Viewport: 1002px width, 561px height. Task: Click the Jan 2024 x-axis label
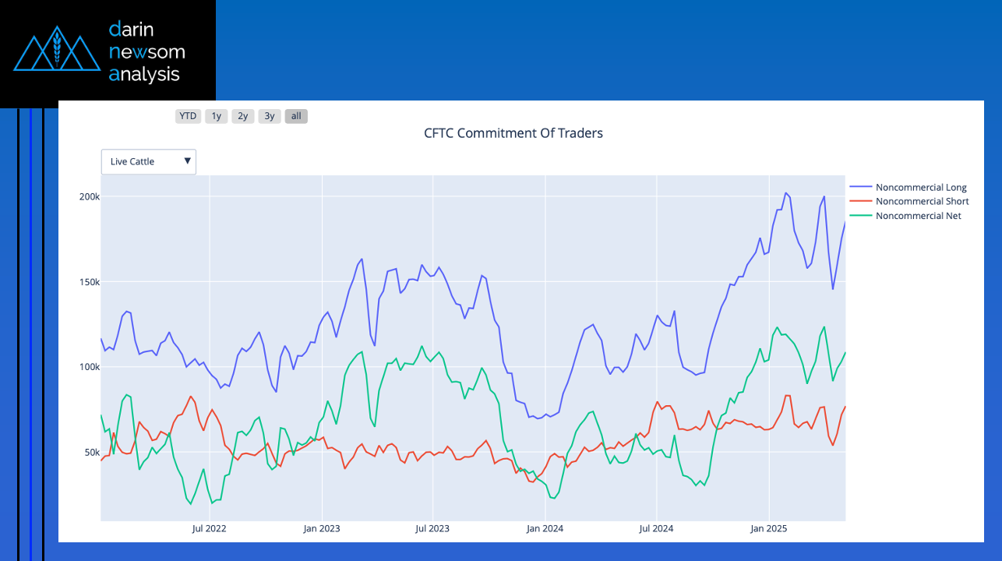coord(545,528)
